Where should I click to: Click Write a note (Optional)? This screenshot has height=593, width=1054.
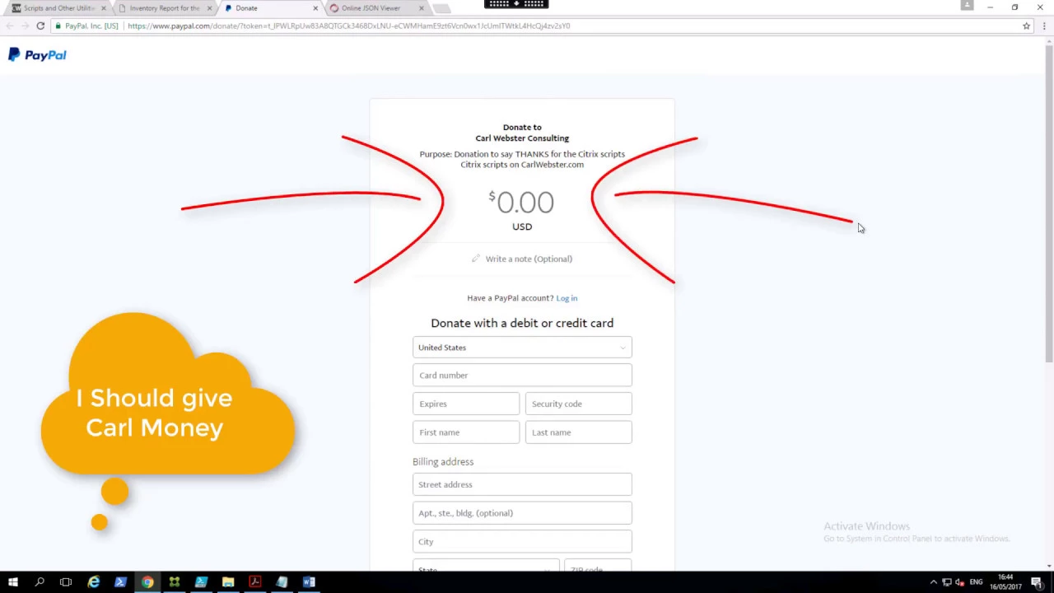(x=529, y=259)
